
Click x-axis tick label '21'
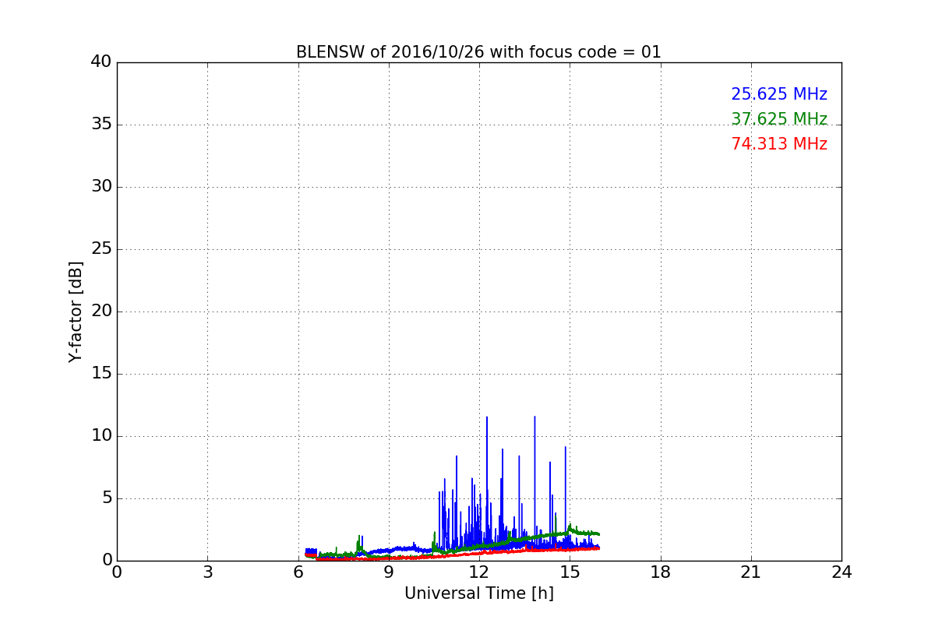[x=751, y=572]
